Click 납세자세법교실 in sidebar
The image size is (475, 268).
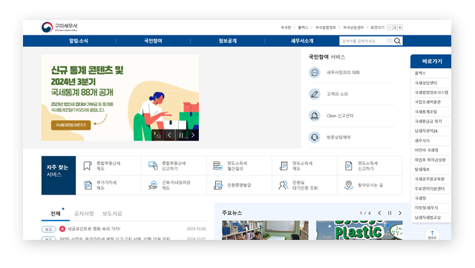click(x=427, y=218)
